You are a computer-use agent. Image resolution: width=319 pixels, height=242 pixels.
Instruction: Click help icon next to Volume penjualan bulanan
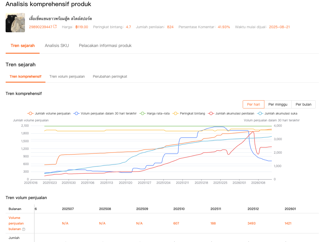tap(24, 229)
